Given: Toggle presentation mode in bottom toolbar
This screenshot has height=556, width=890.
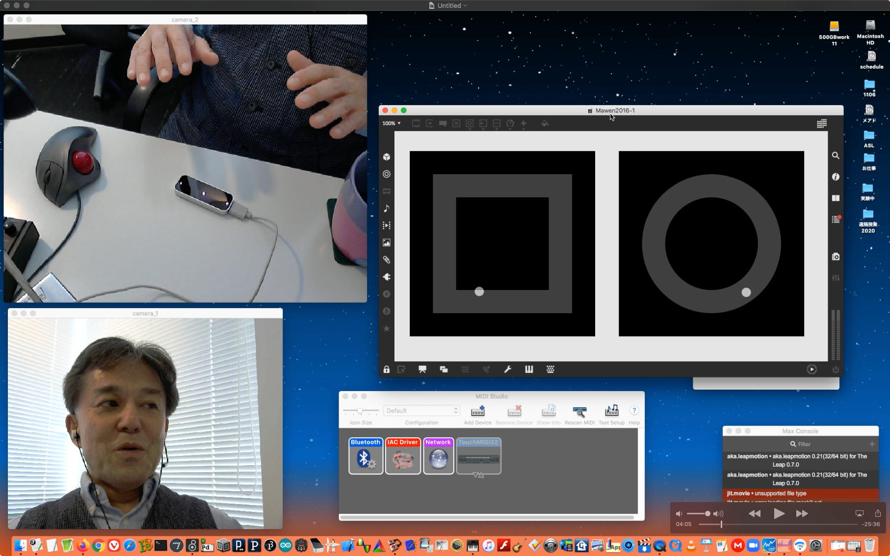Looking at the screenshot, I should (422, 370).
